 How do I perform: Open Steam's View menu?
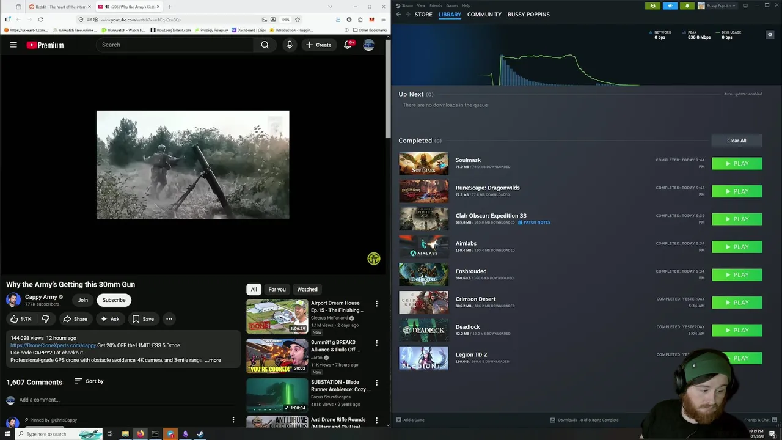(421, 5)
